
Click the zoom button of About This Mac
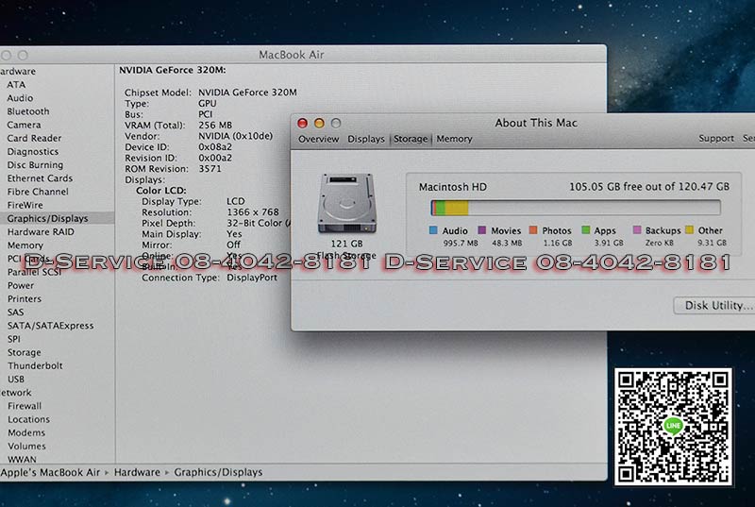click(336, 124)
